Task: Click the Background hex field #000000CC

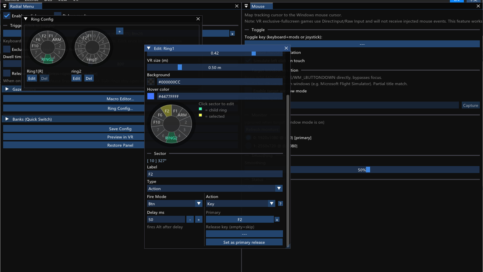Action: pos(220,82)
